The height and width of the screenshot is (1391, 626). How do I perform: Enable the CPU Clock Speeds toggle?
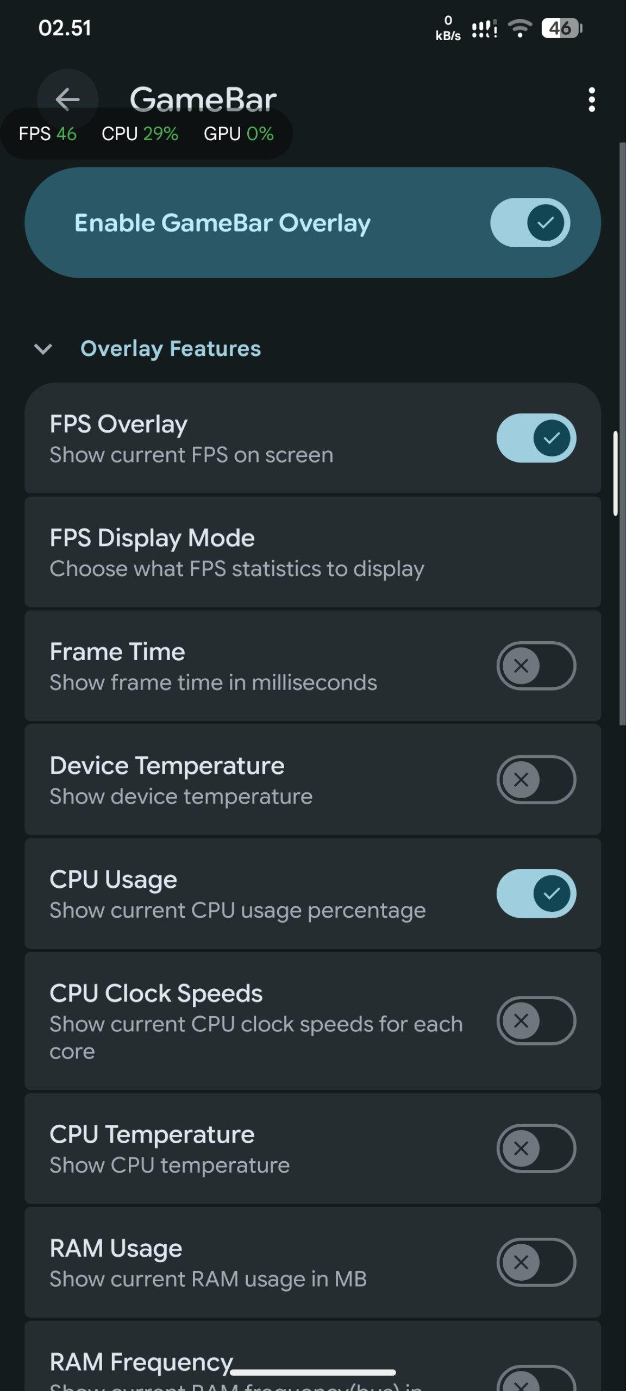coord(536,1020)
